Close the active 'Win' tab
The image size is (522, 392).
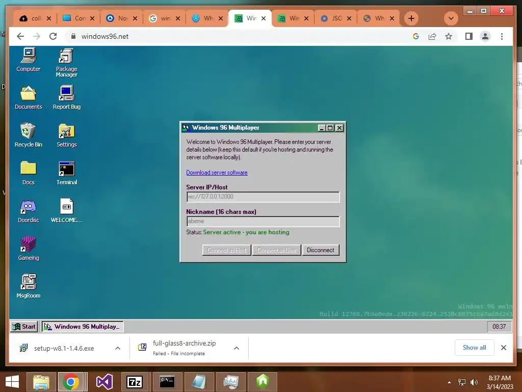pyautogui.click(x=264, y=18)
